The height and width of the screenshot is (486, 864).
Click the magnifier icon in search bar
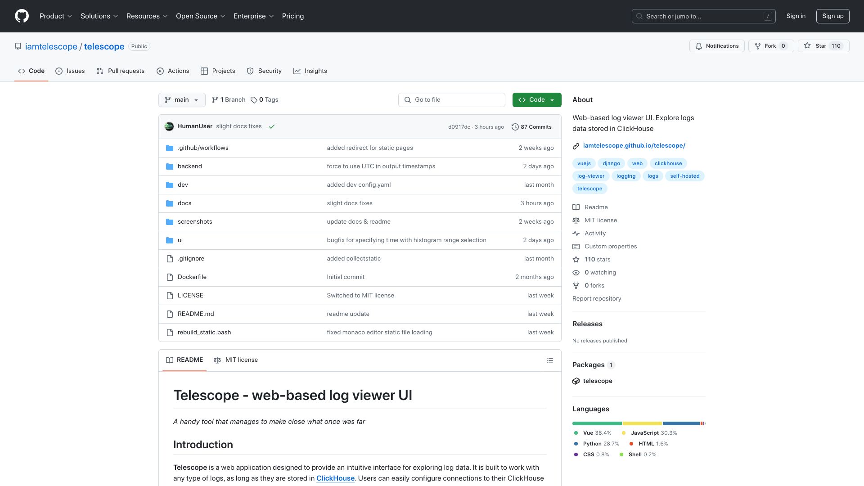[639, 16]
